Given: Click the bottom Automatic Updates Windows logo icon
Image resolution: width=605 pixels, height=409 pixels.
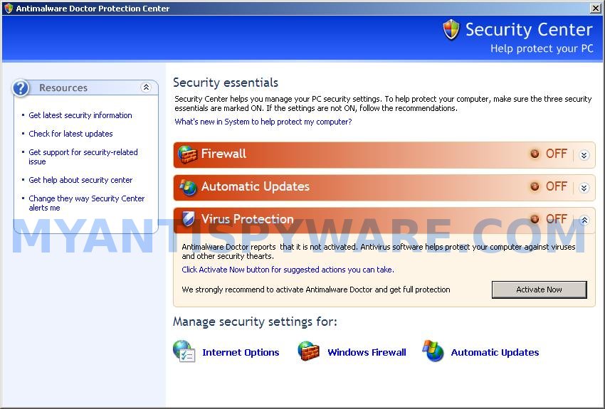Looking at the screenshot, I should [433, 351].
